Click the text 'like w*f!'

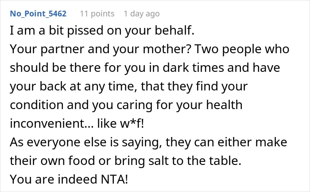click(120, 124)
